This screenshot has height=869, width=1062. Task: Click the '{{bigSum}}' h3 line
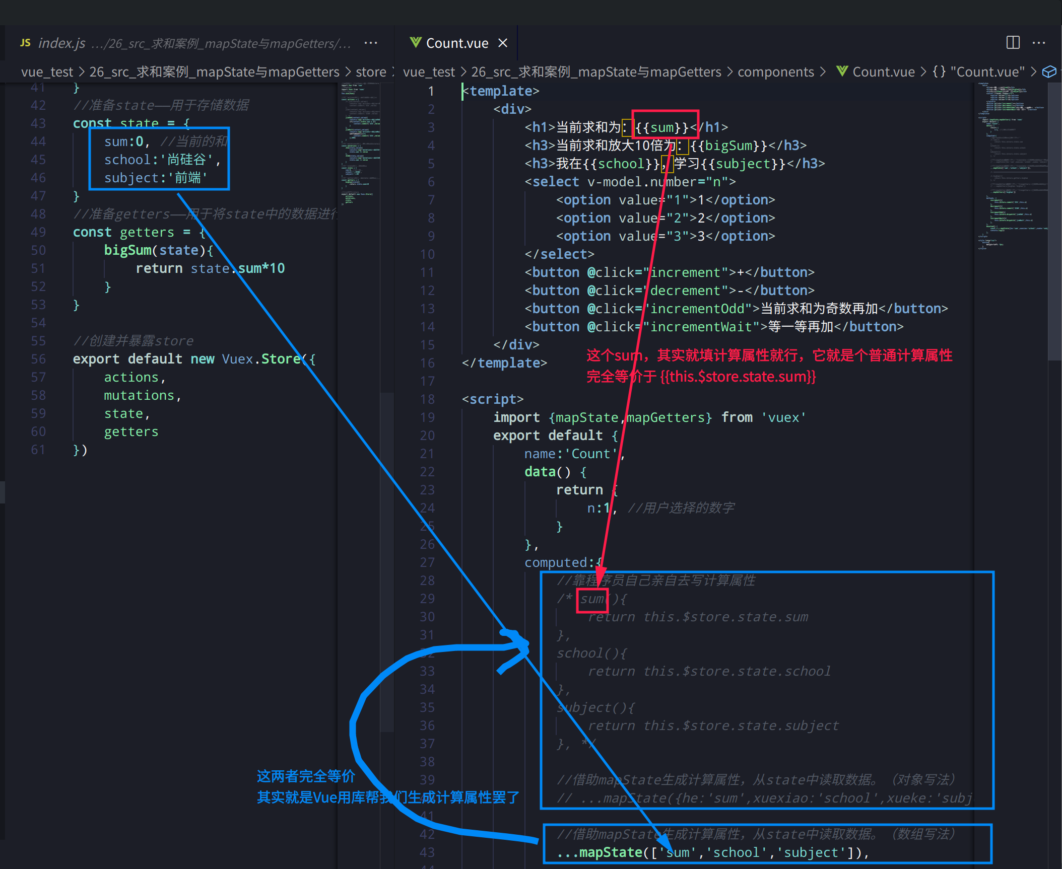click(666, 146)
